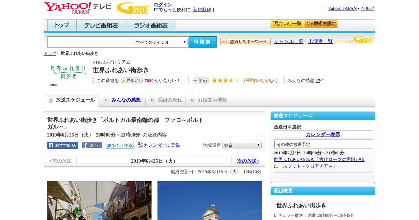
Task: Open the 地域設定 東京 region dropdown
Action: point(242,145)
